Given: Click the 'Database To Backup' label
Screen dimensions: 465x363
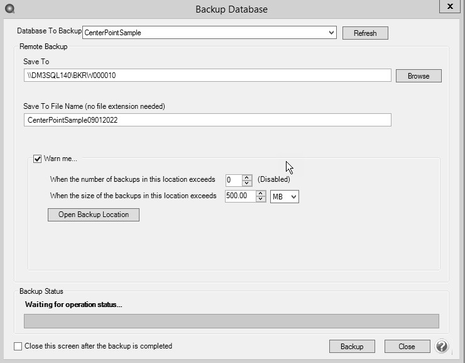Looking at the screenshot, I should [49, 31].
